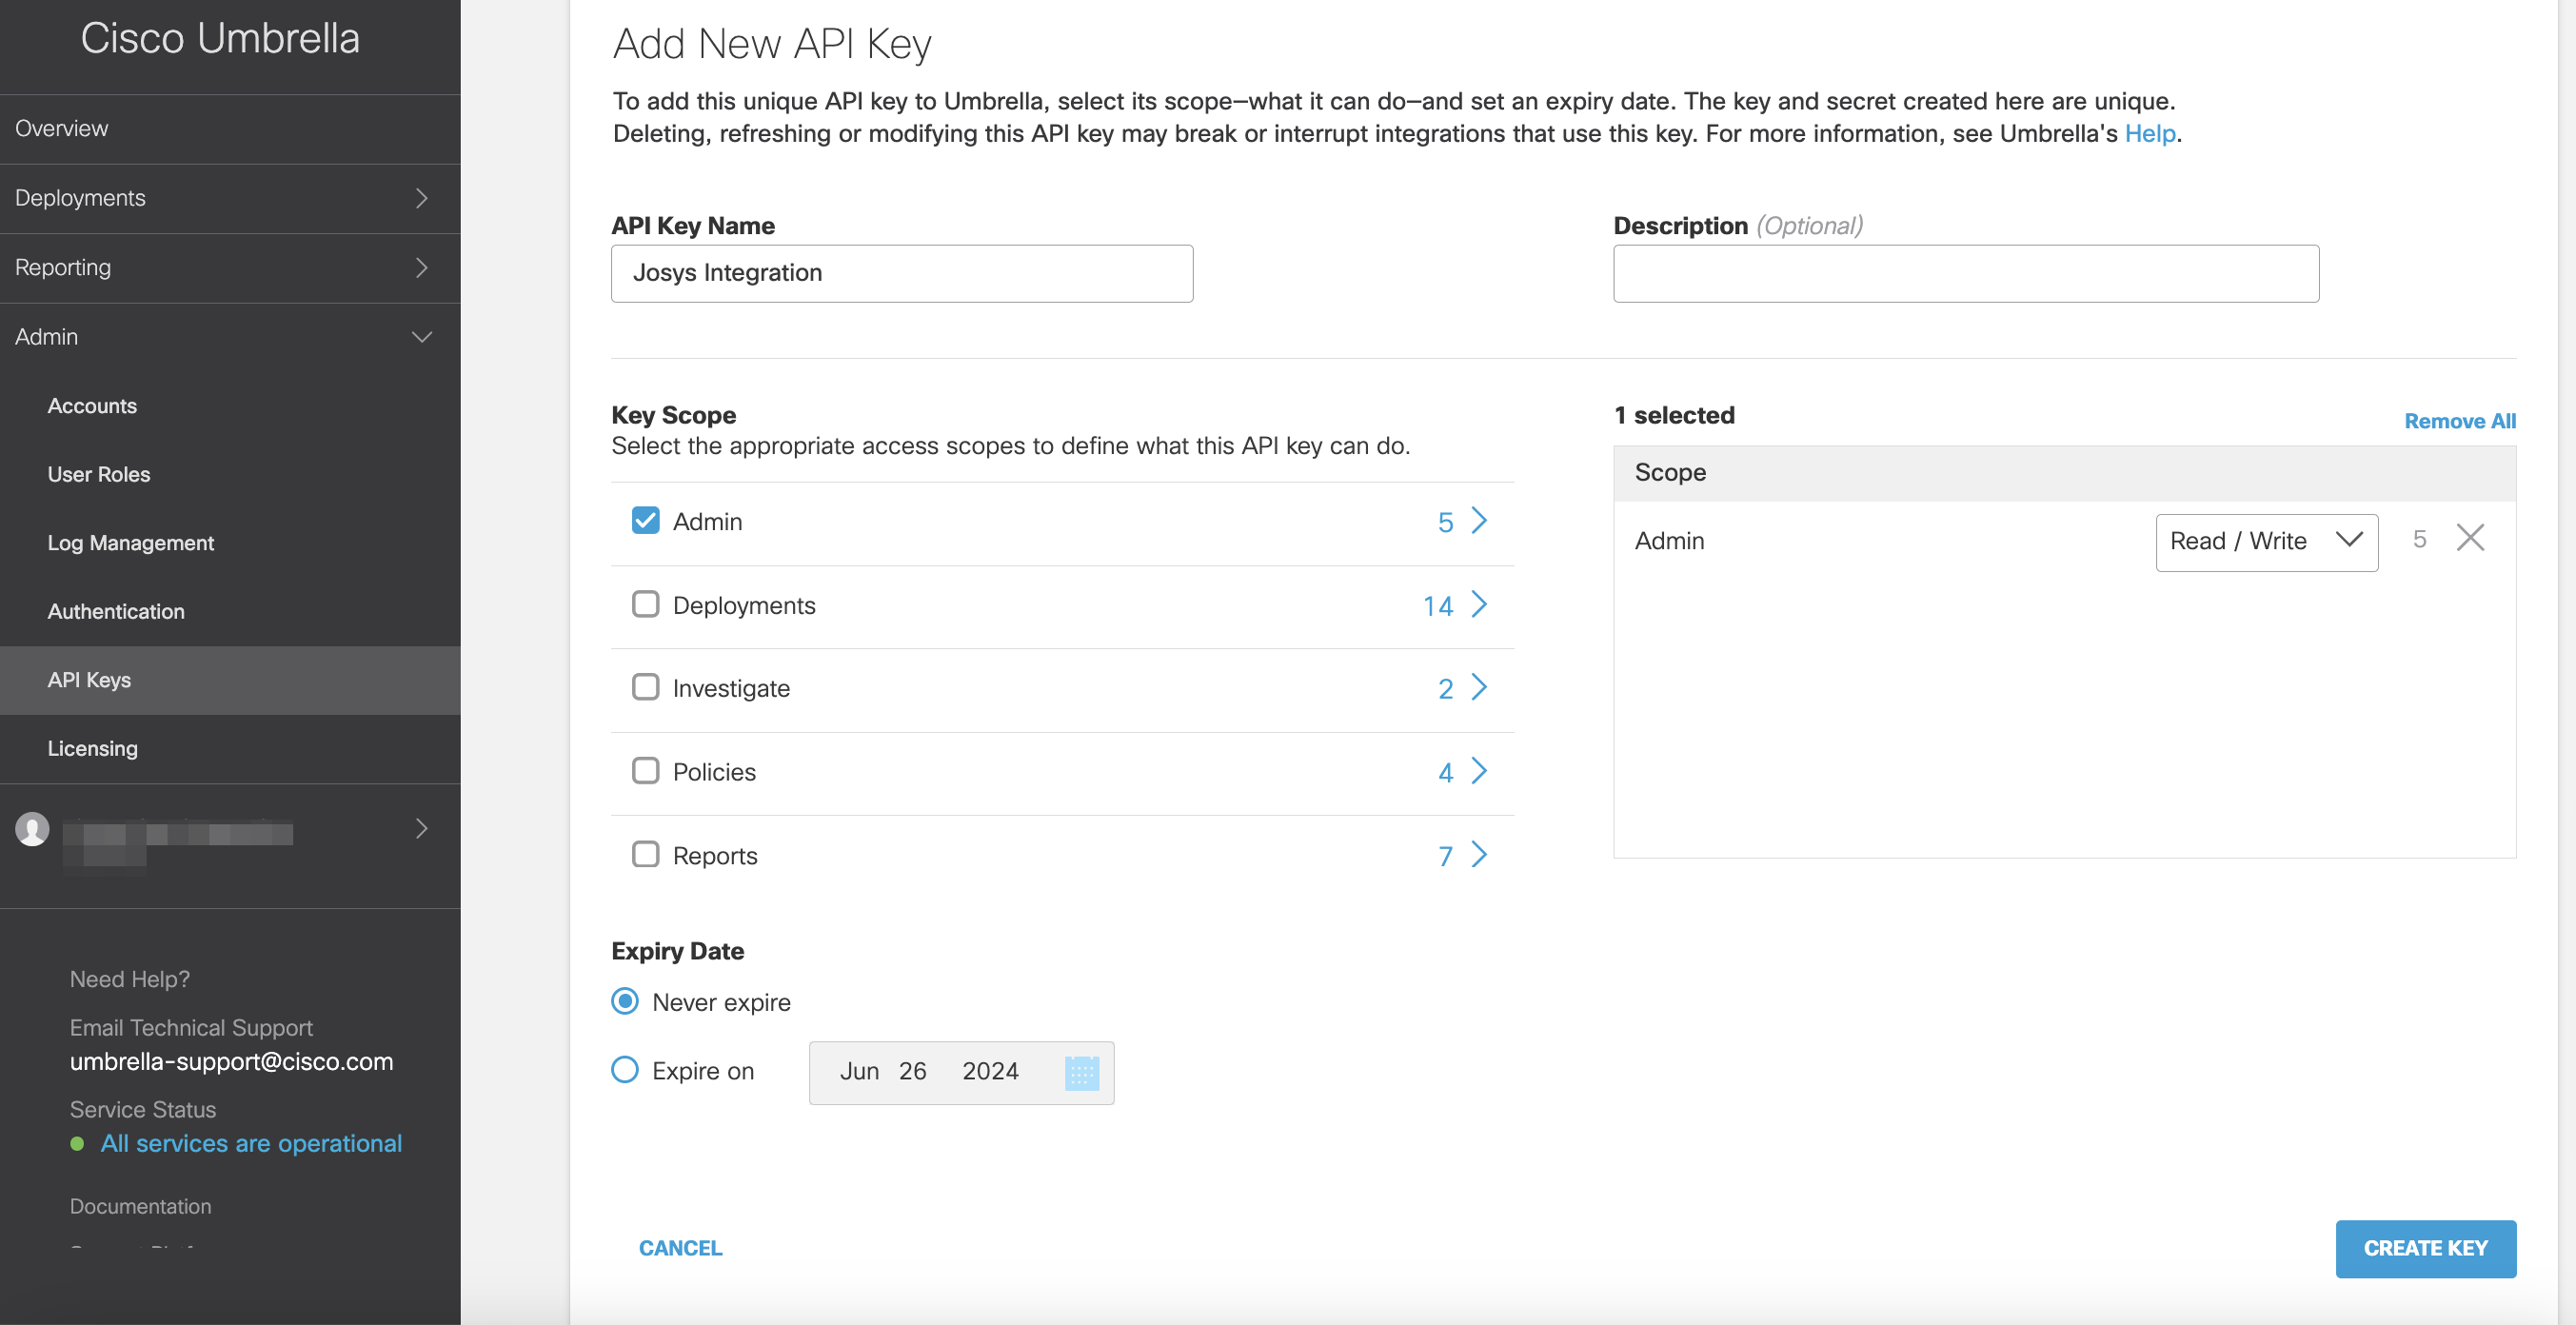Click the Remove All link
The height and width of the screenshot is (1325, 2576).
(x=2459, y=421)
